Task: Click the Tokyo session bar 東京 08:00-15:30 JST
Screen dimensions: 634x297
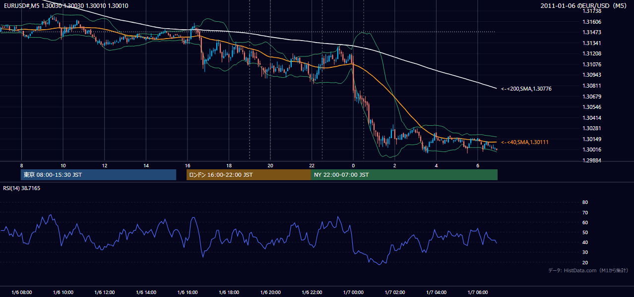Action: pos(98,175)
